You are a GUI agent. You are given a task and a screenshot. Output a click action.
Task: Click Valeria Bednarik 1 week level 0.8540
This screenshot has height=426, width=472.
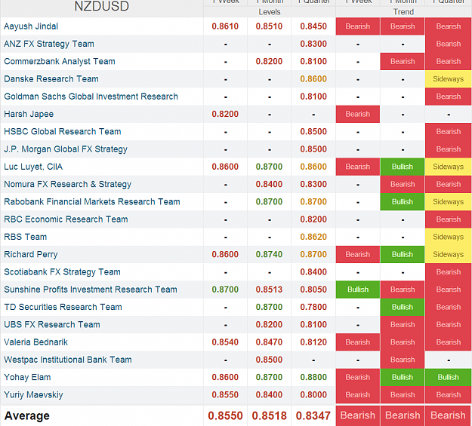[225, 342]
